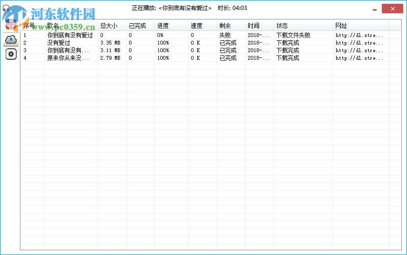Click the 总大小 column header
Image resolution: width=407 pixels, height=255 pixels.
pos(112,26)
